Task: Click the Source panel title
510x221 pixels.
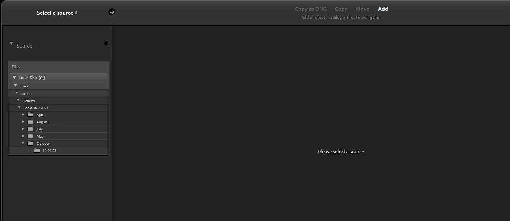Action: point(24,46)
